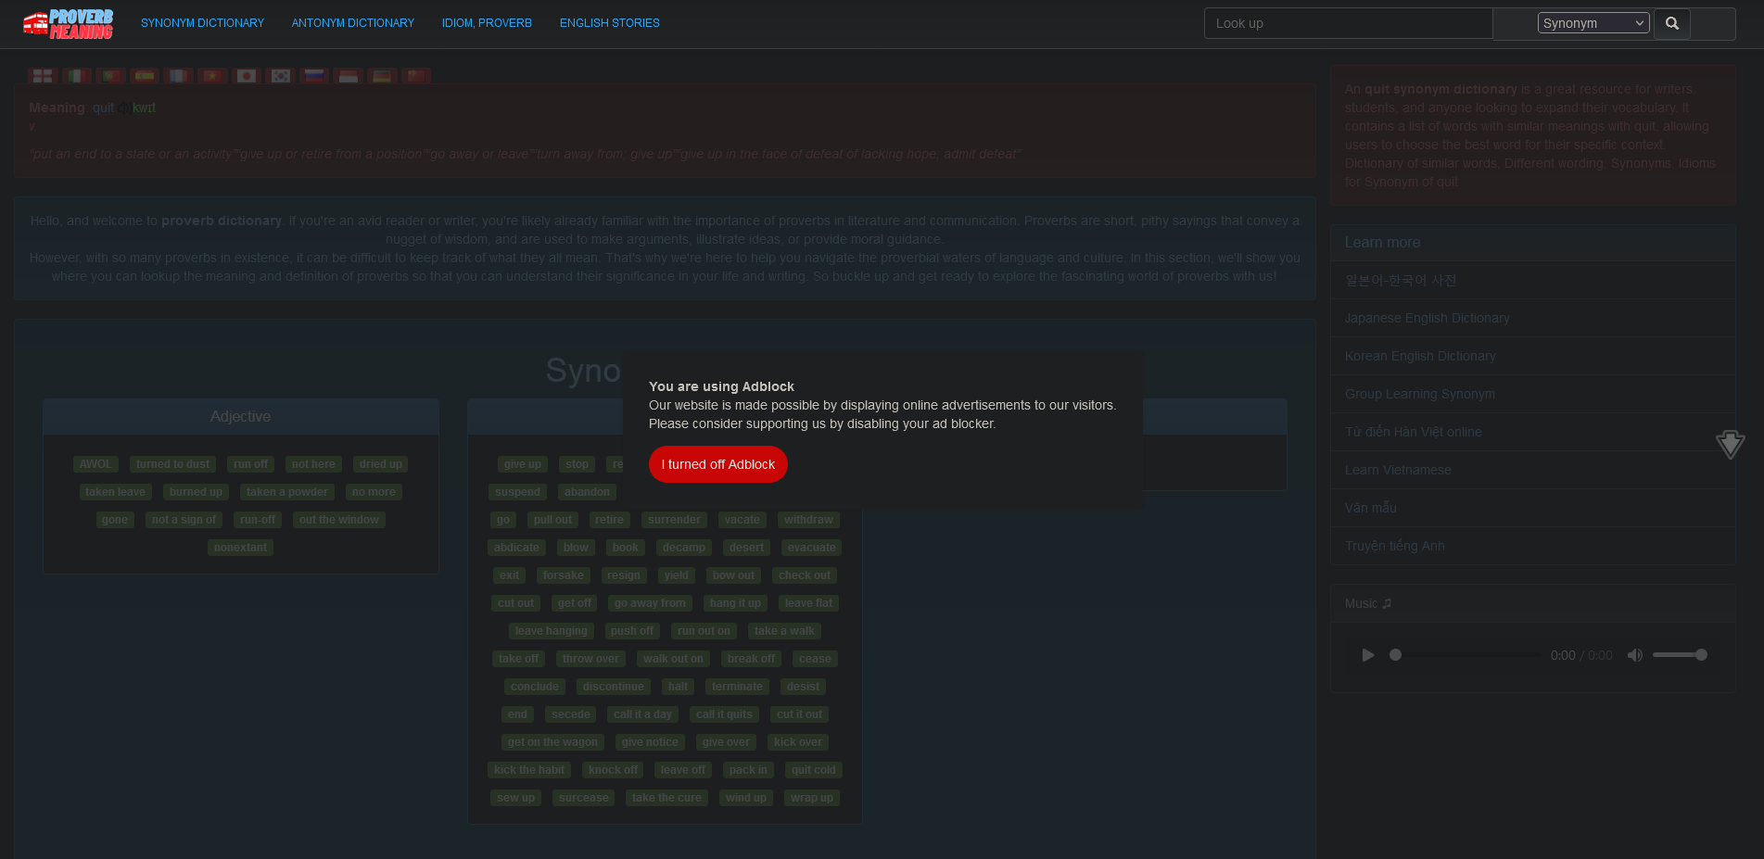
Task: Play the music audio
Action: [x=1367, y=655]
